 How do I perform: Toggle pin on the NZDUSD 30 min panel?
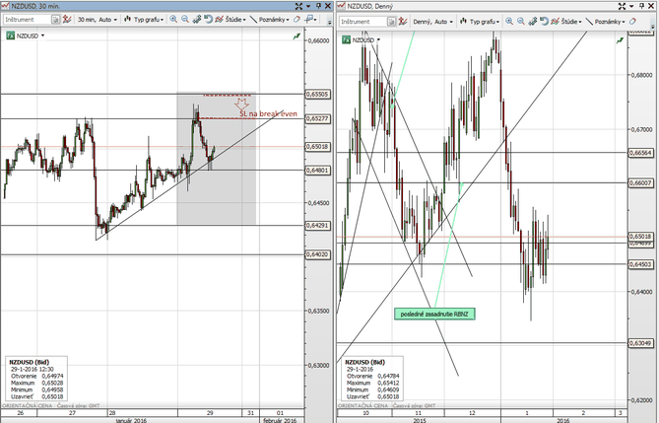318,6
